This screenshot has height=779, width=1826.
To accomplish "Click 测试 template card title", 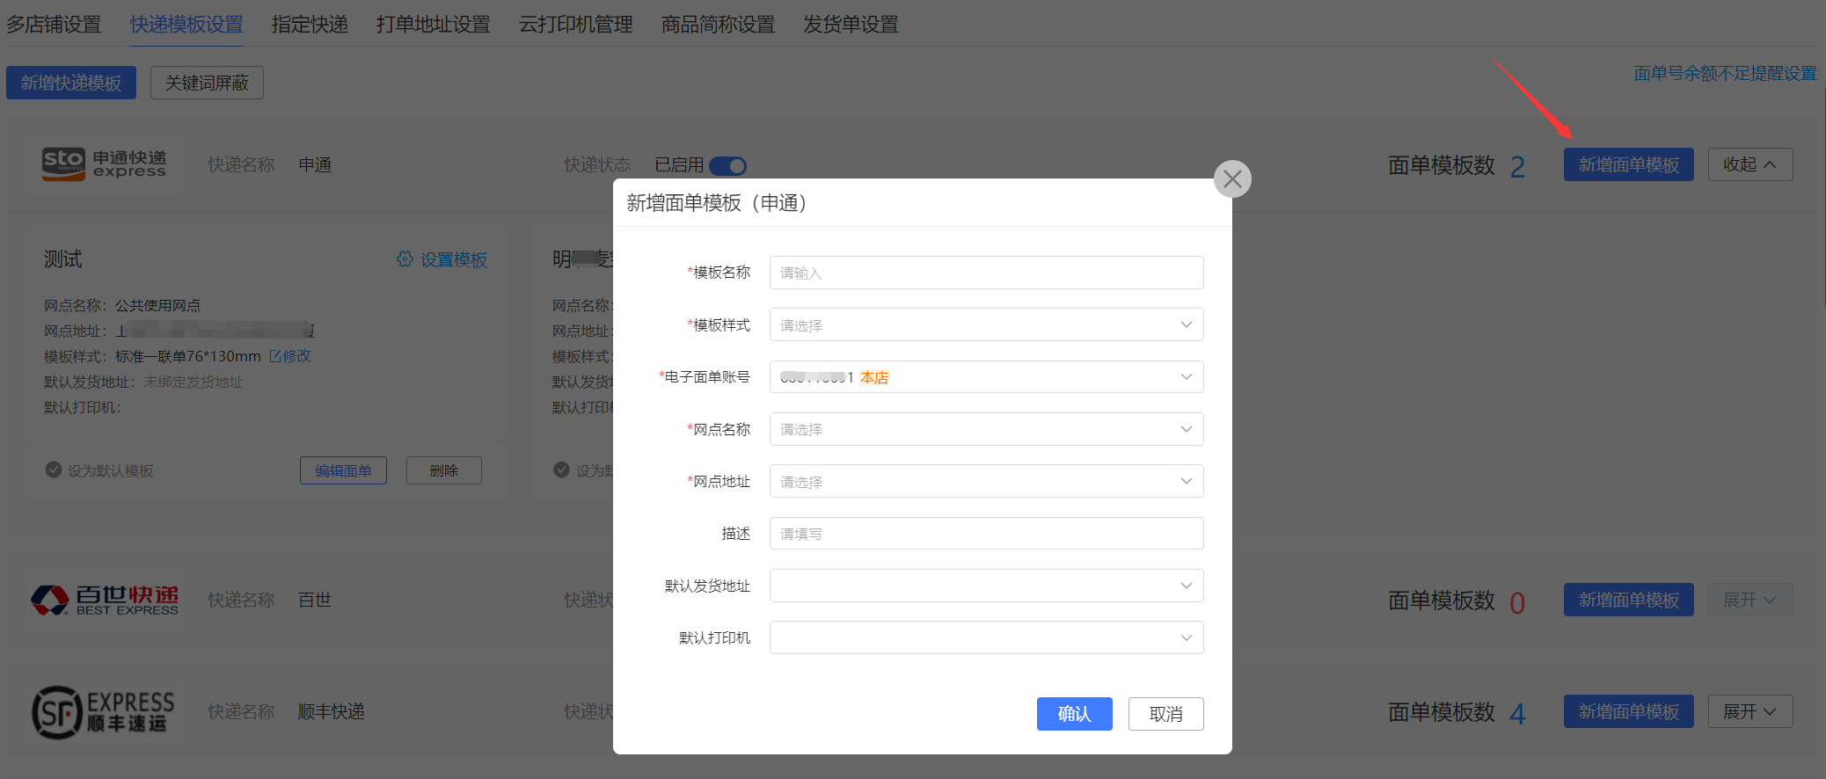I will [x=63, y=259].
